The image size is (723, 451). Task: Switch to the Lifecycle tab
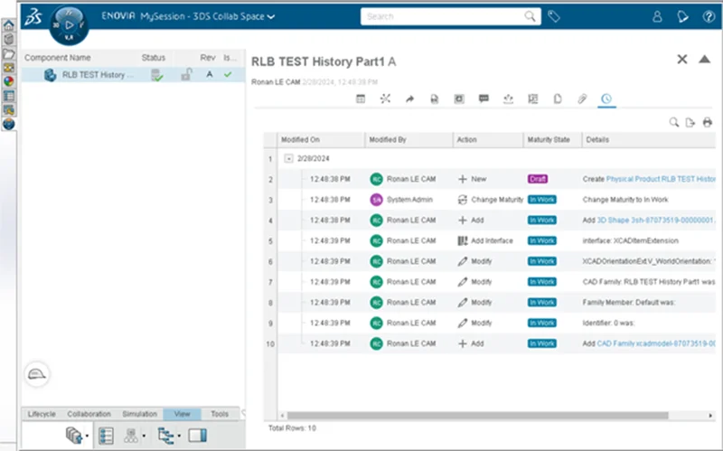pyautogui.click(x=42, y=413)
